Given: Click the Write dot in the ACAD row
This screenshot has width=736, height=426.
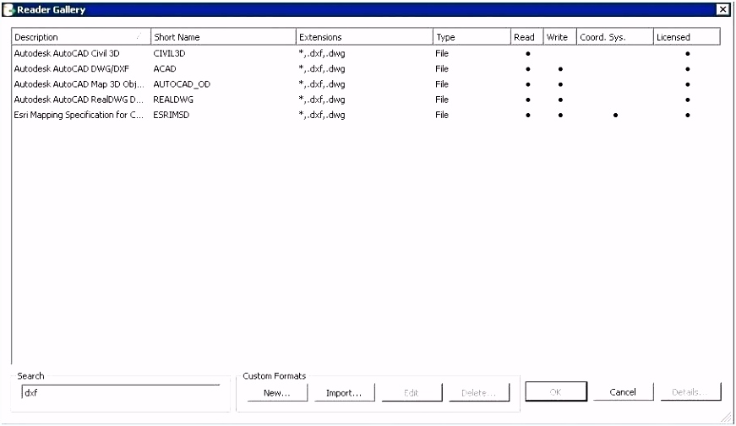Looking at the screenshot, I should click(560, 69).
